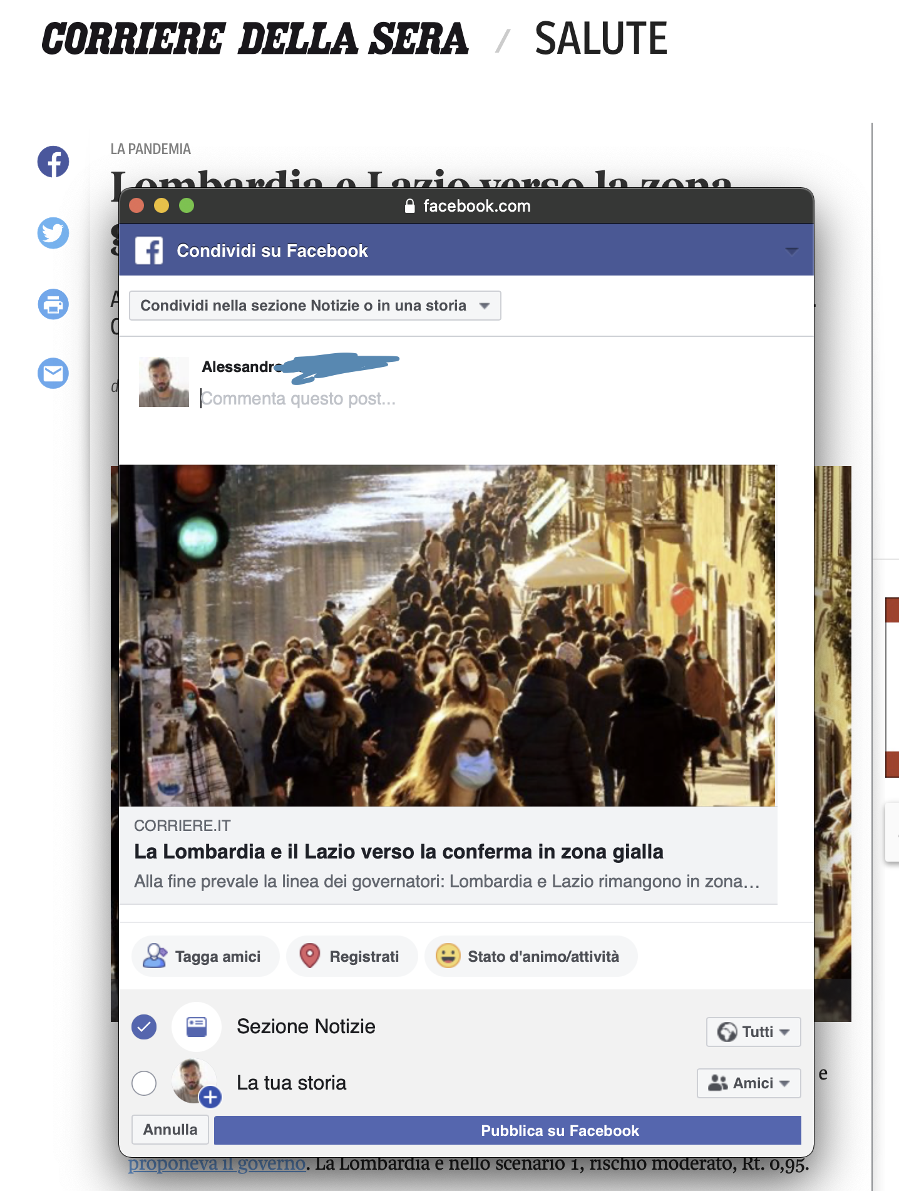Screen dimensions: 899x1191
Task: Click the email share icon in Corriere sidebar
Action: [x=53, y=374]
